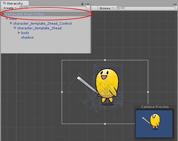Click the baseball bat sprite in Scene
The width and height of the screenshot is (178, 141).
pyautogui.click(x=87, y=85)
